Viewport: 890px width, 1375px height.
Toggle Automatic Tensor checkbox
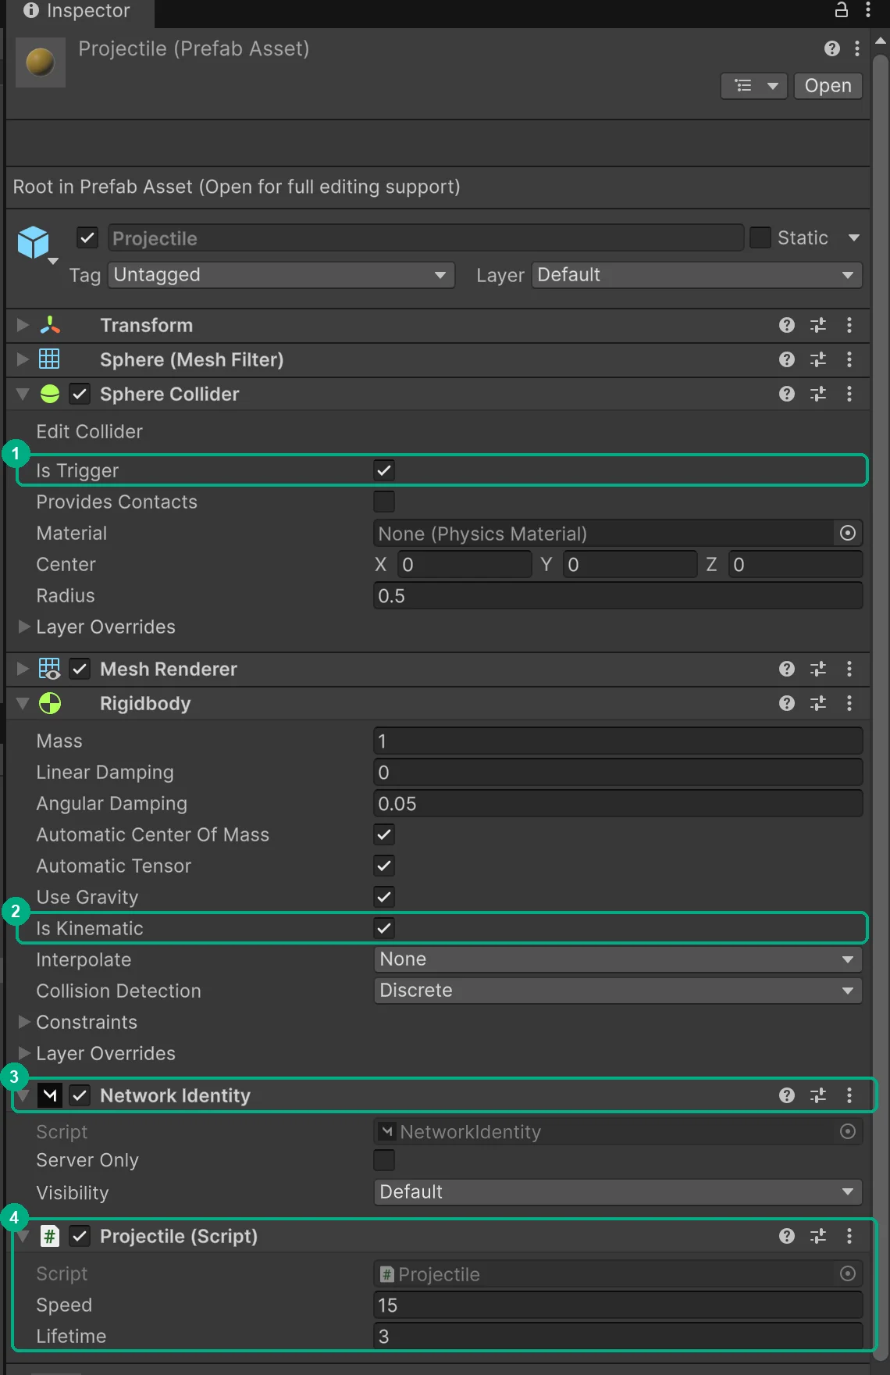(x=384, y=866)
